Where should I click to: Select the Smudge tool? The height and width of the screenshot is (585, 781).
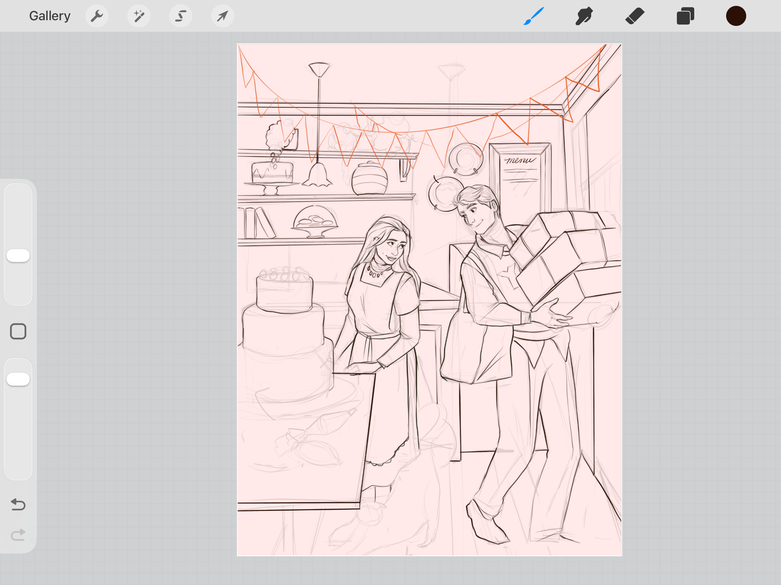pyautogui.click(x=584, y=16)
